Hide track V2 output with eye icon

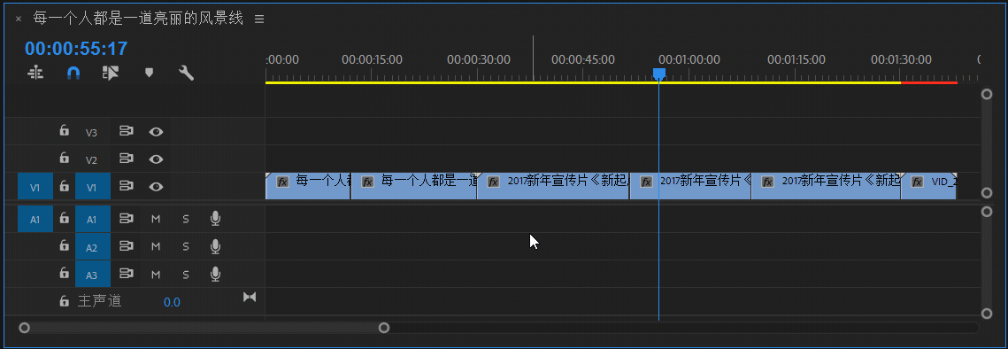click(x=156, y=159)
